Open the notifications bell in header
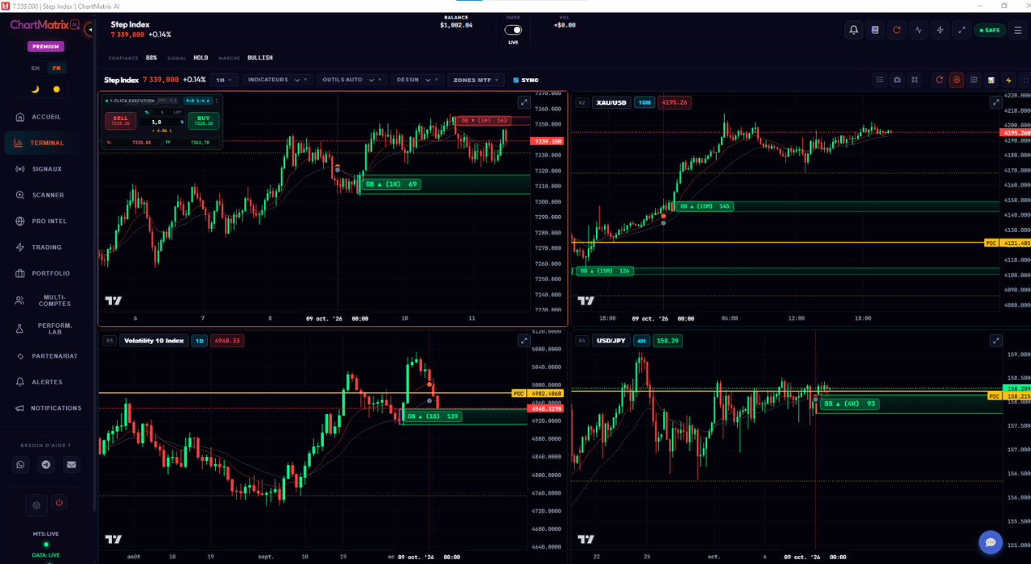1031x564 pixels. click(854, 31)
